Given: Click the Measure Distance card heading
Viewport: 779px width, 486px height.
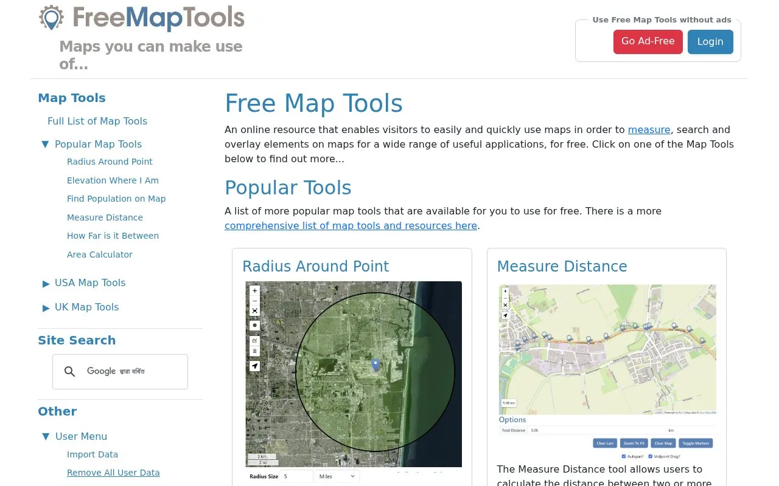Looking at the screenshot, I should 562,266.
